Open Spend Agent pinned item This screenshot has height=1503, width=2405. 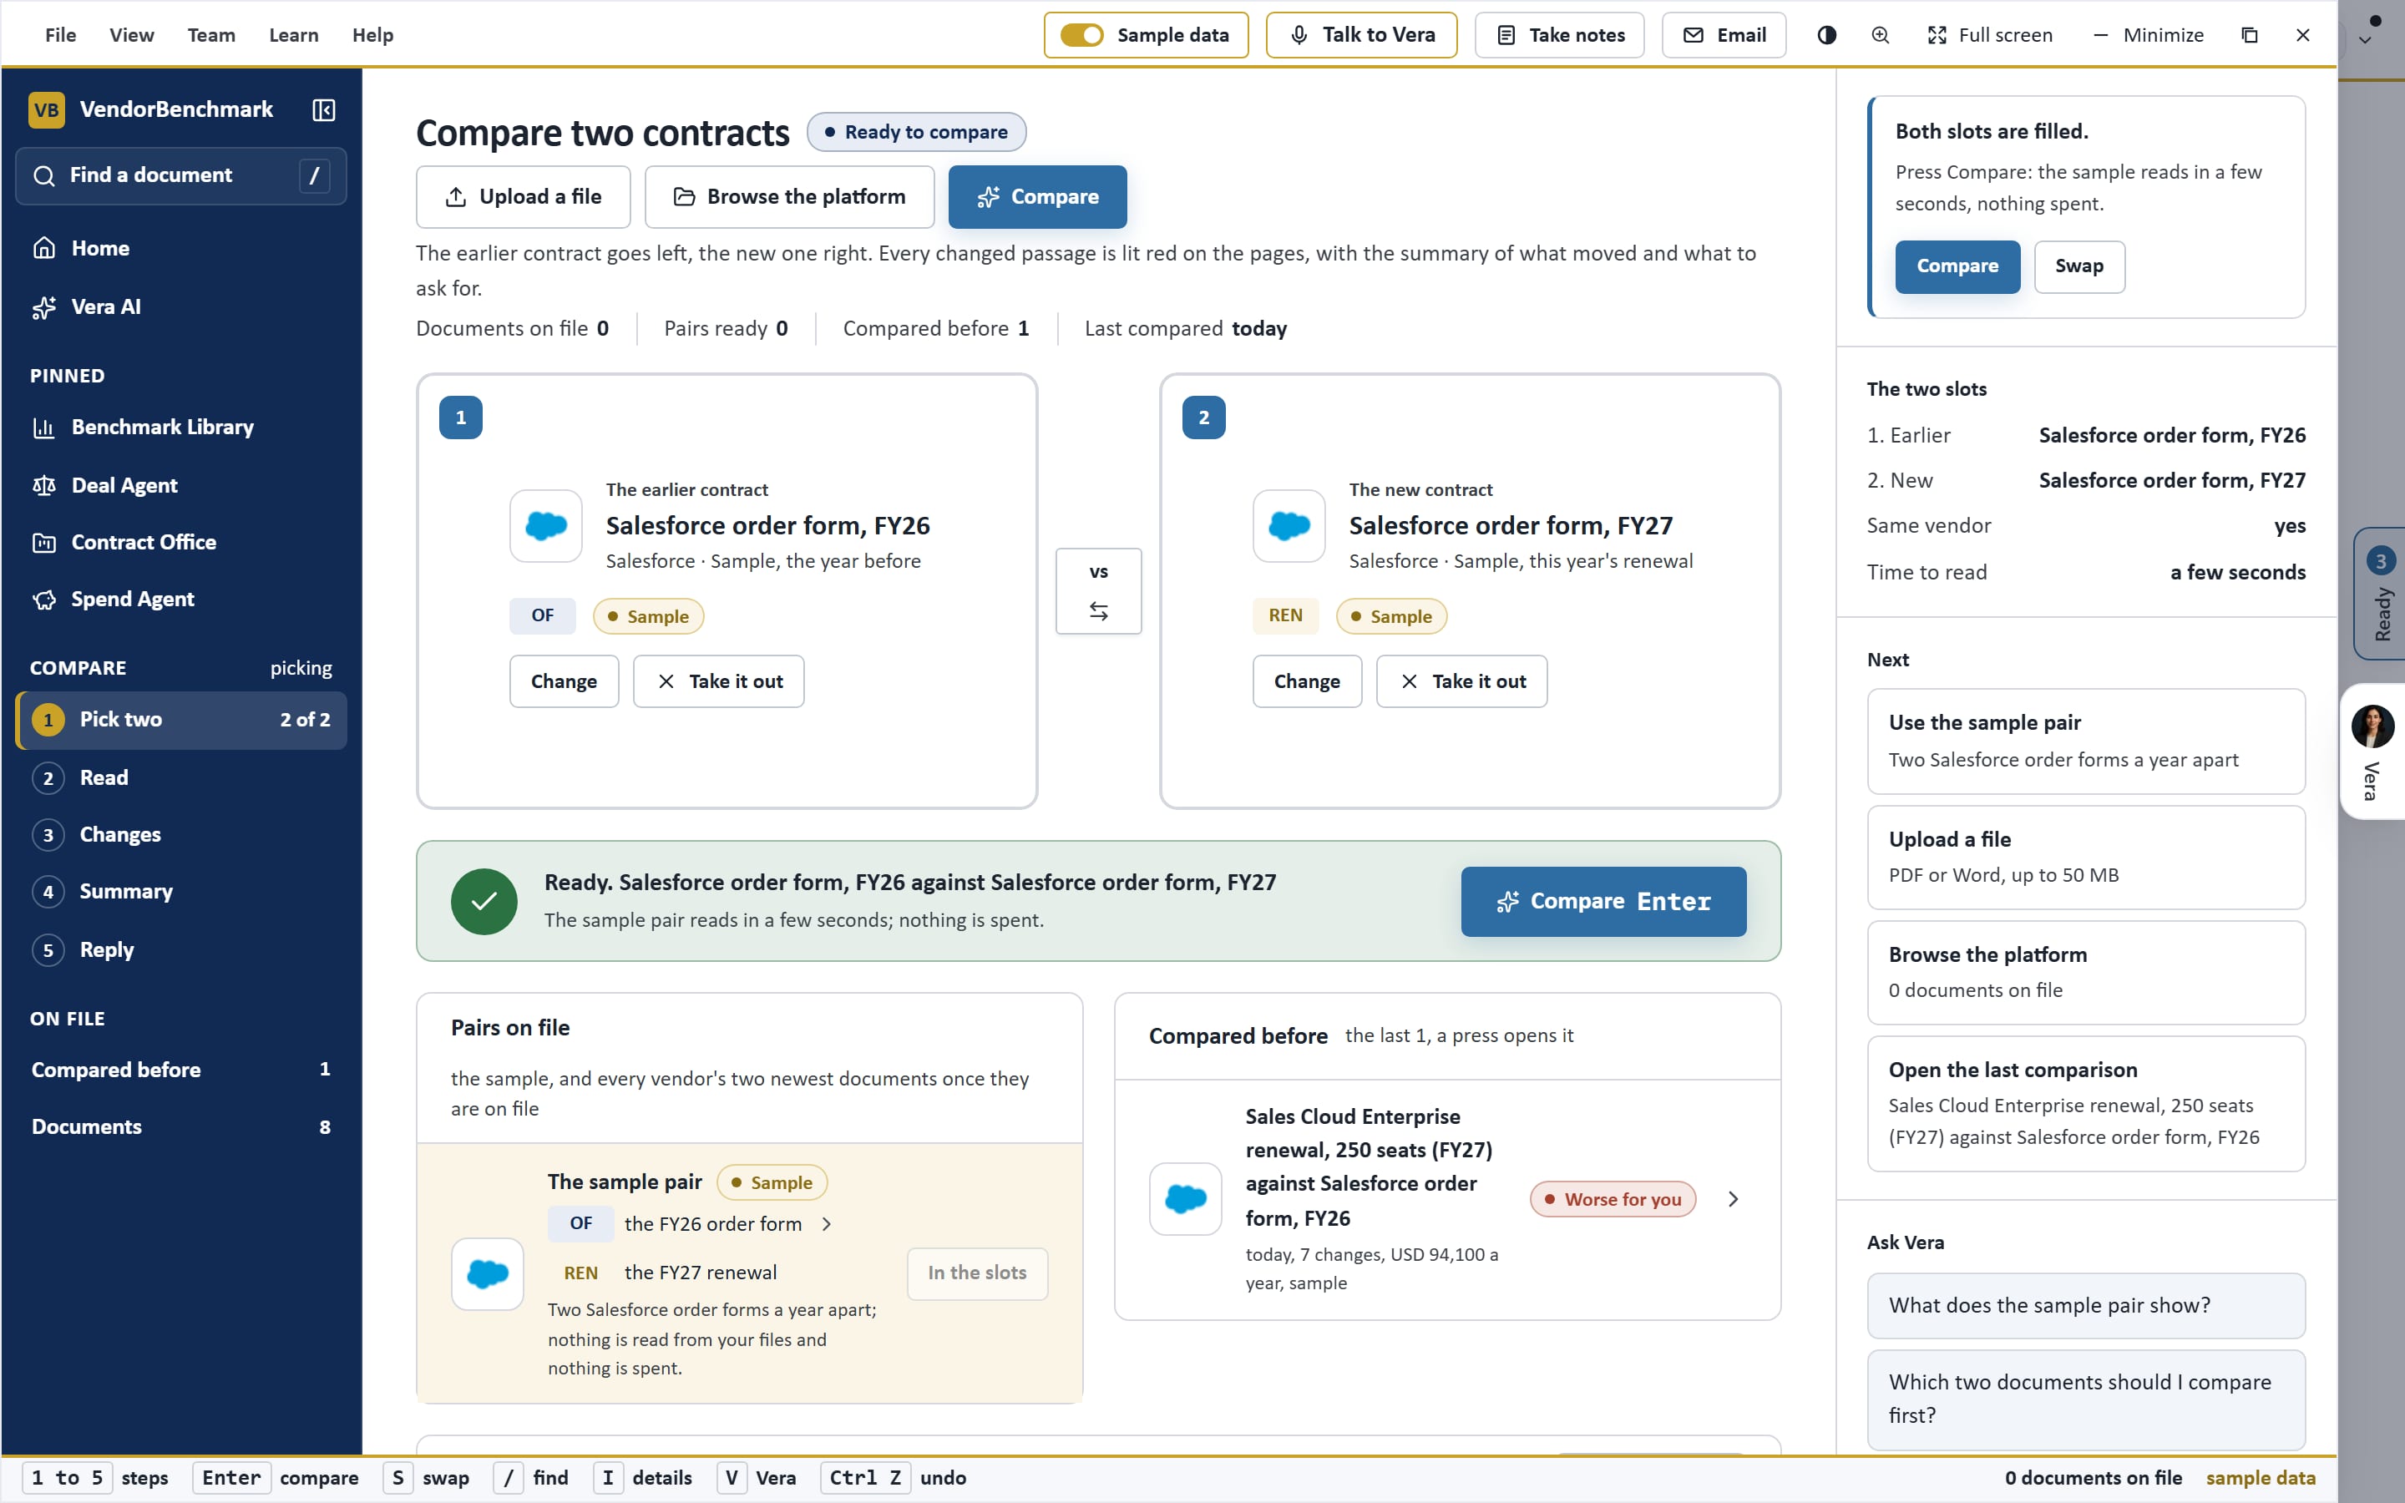(181, 600)
